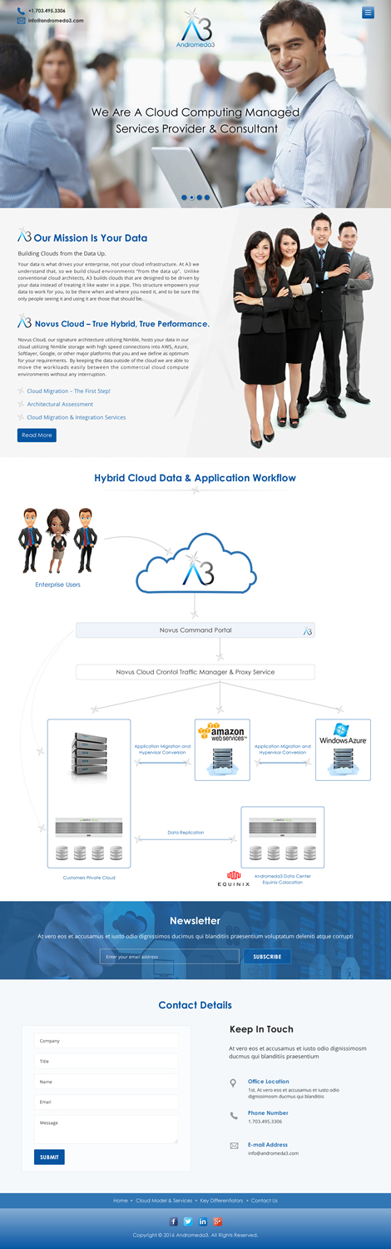The height and width of the screenshot is (1249, 391).
Task: Click the Read More button
Action: coord(37,435)
